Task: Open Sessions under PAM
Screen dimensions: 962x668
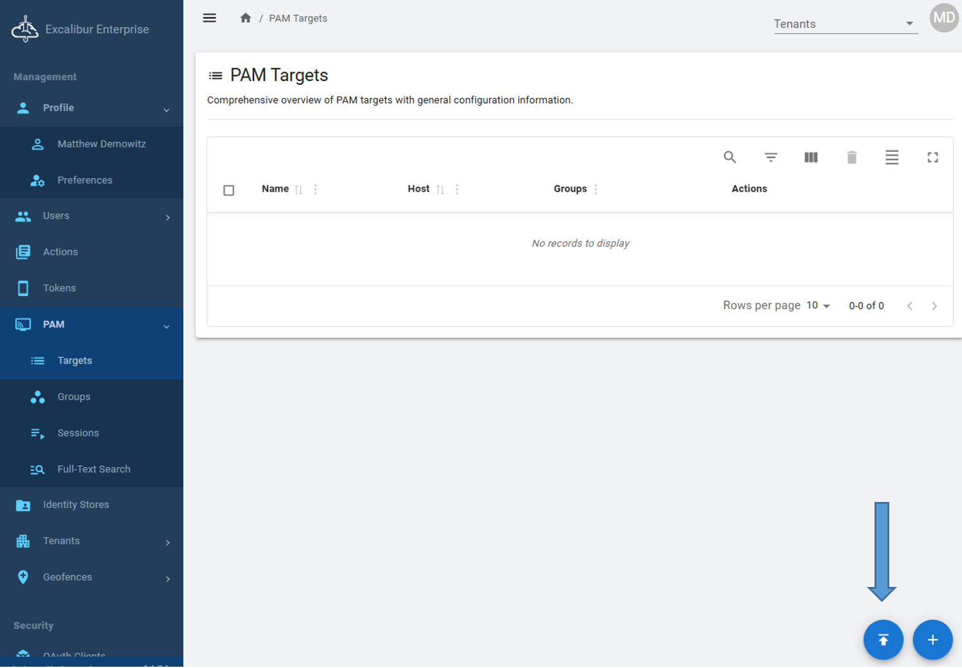Action: (91, 433)
